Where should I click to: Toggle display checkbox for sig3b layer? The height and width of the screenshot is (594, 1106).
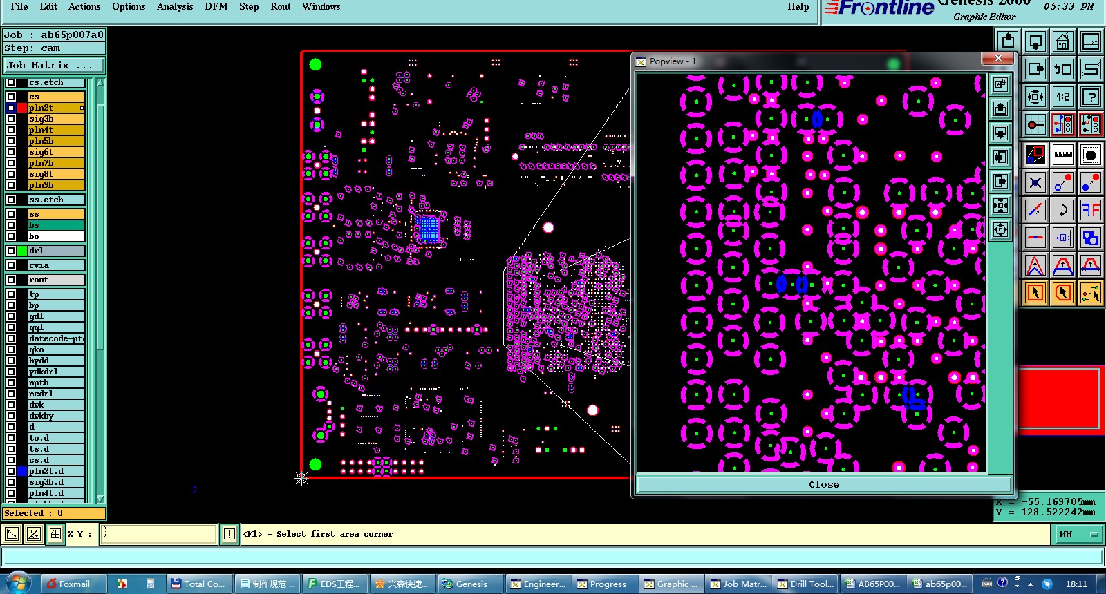click(x=11, y=119)
